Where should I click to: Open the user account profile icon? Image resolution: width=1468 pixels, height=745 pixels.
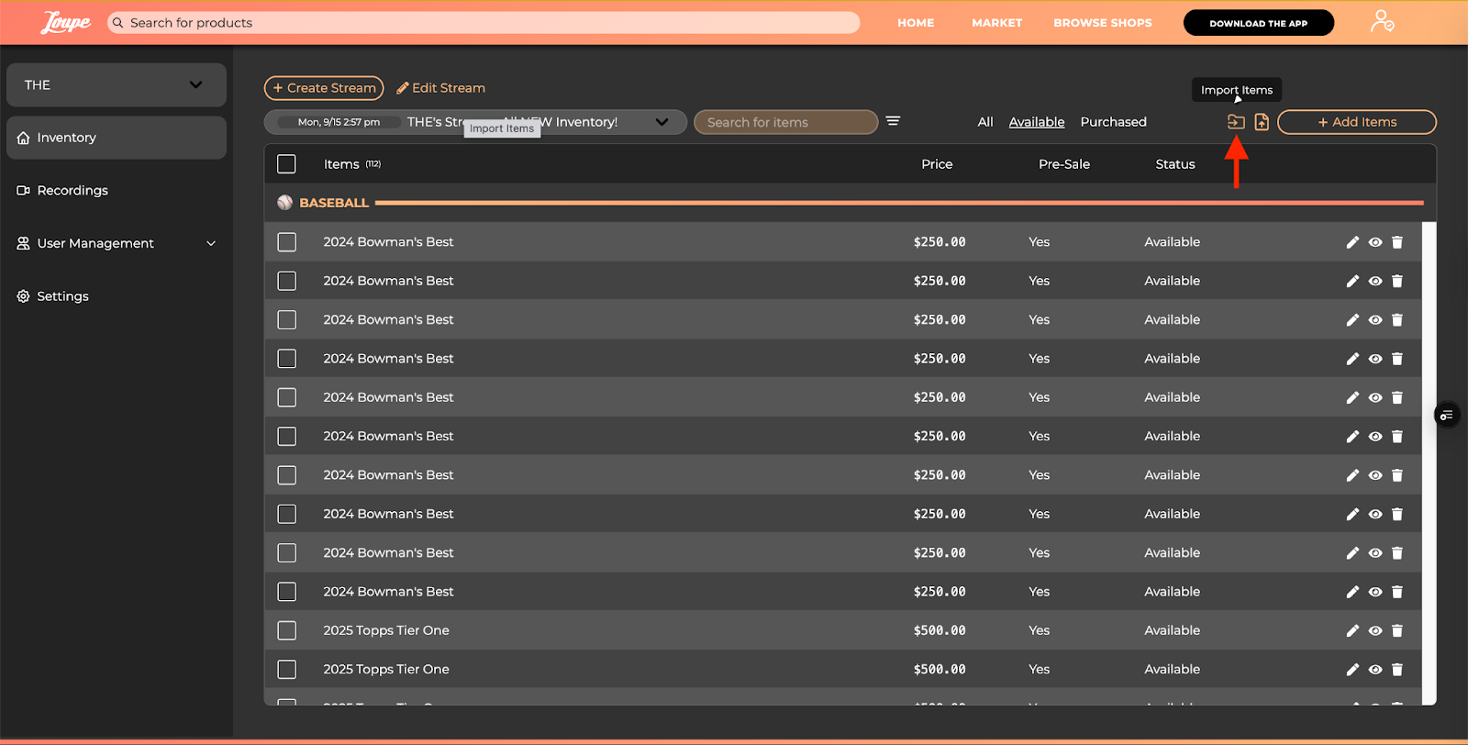pos(1382,22)
